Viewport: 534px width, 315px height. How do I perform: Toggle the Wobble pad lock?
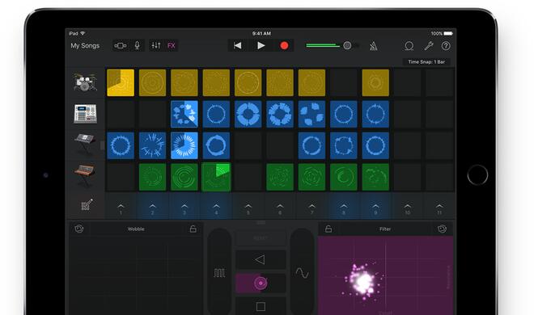[193, 229]
